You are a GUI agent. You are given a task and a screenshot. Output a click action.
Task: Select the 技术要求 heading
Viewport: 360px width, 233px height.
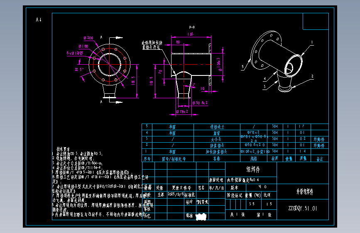click(63, 149)
